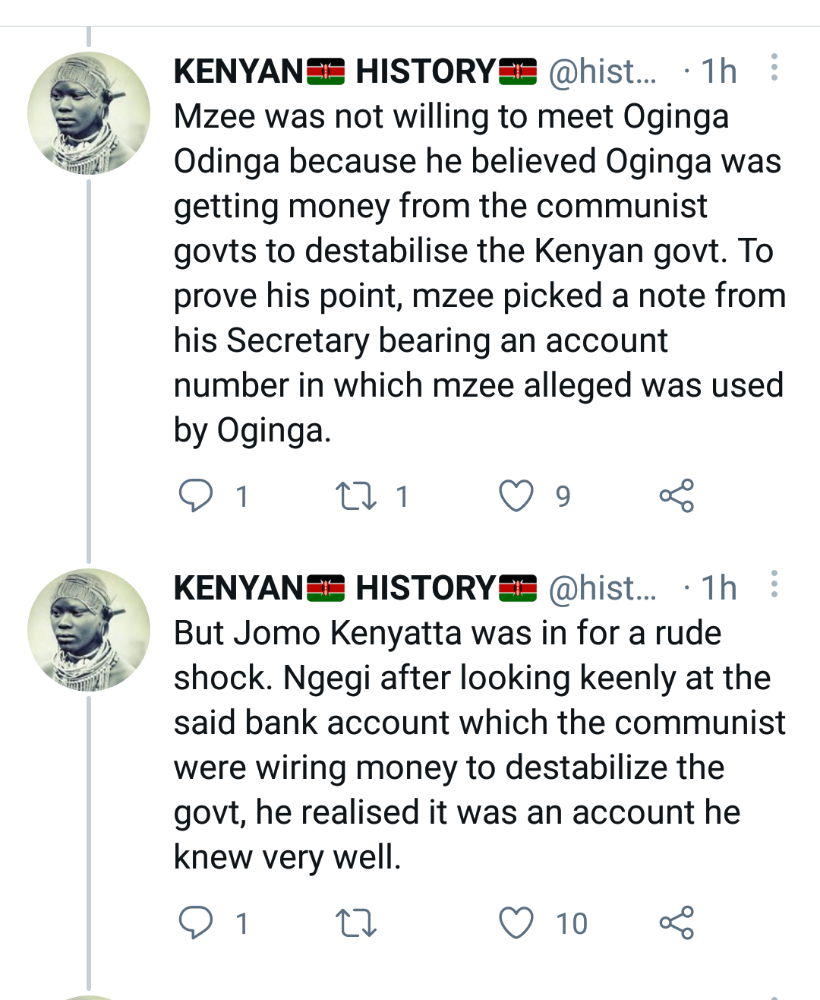Open tweet about Mzee and Oginga Odinga
This screenshot has height=1000, width=820.
478,273
